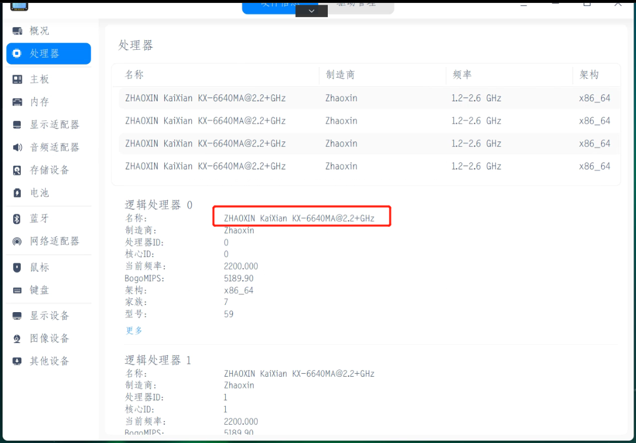Open the 蓝牙 Bluetooth section
Viewport: 636px width, 443px height.
[x=49, y=219]
